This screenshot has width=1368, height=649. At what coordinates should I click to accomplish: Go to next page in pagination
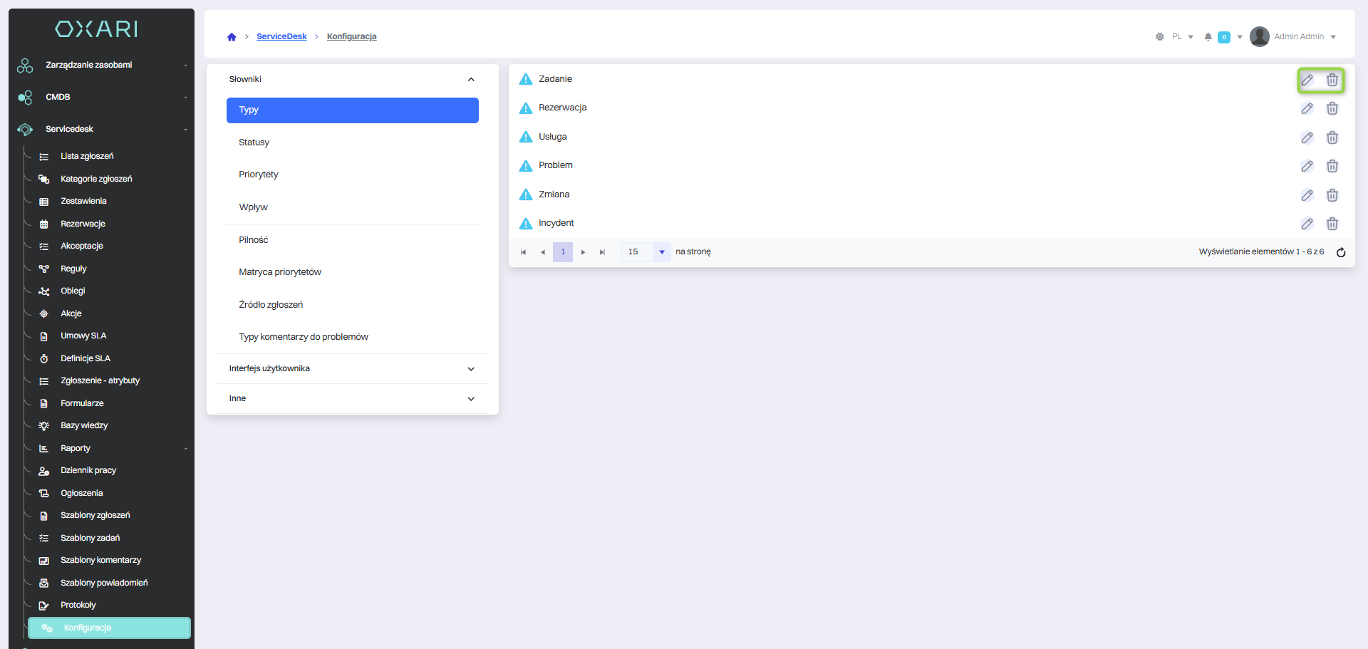pyautogui.click(x=583, y=252)
